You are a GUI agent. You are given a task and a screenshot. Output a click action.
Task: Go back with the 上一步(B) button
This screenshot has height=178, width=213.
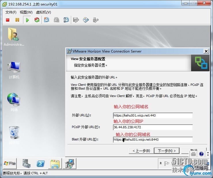(141, 151)
